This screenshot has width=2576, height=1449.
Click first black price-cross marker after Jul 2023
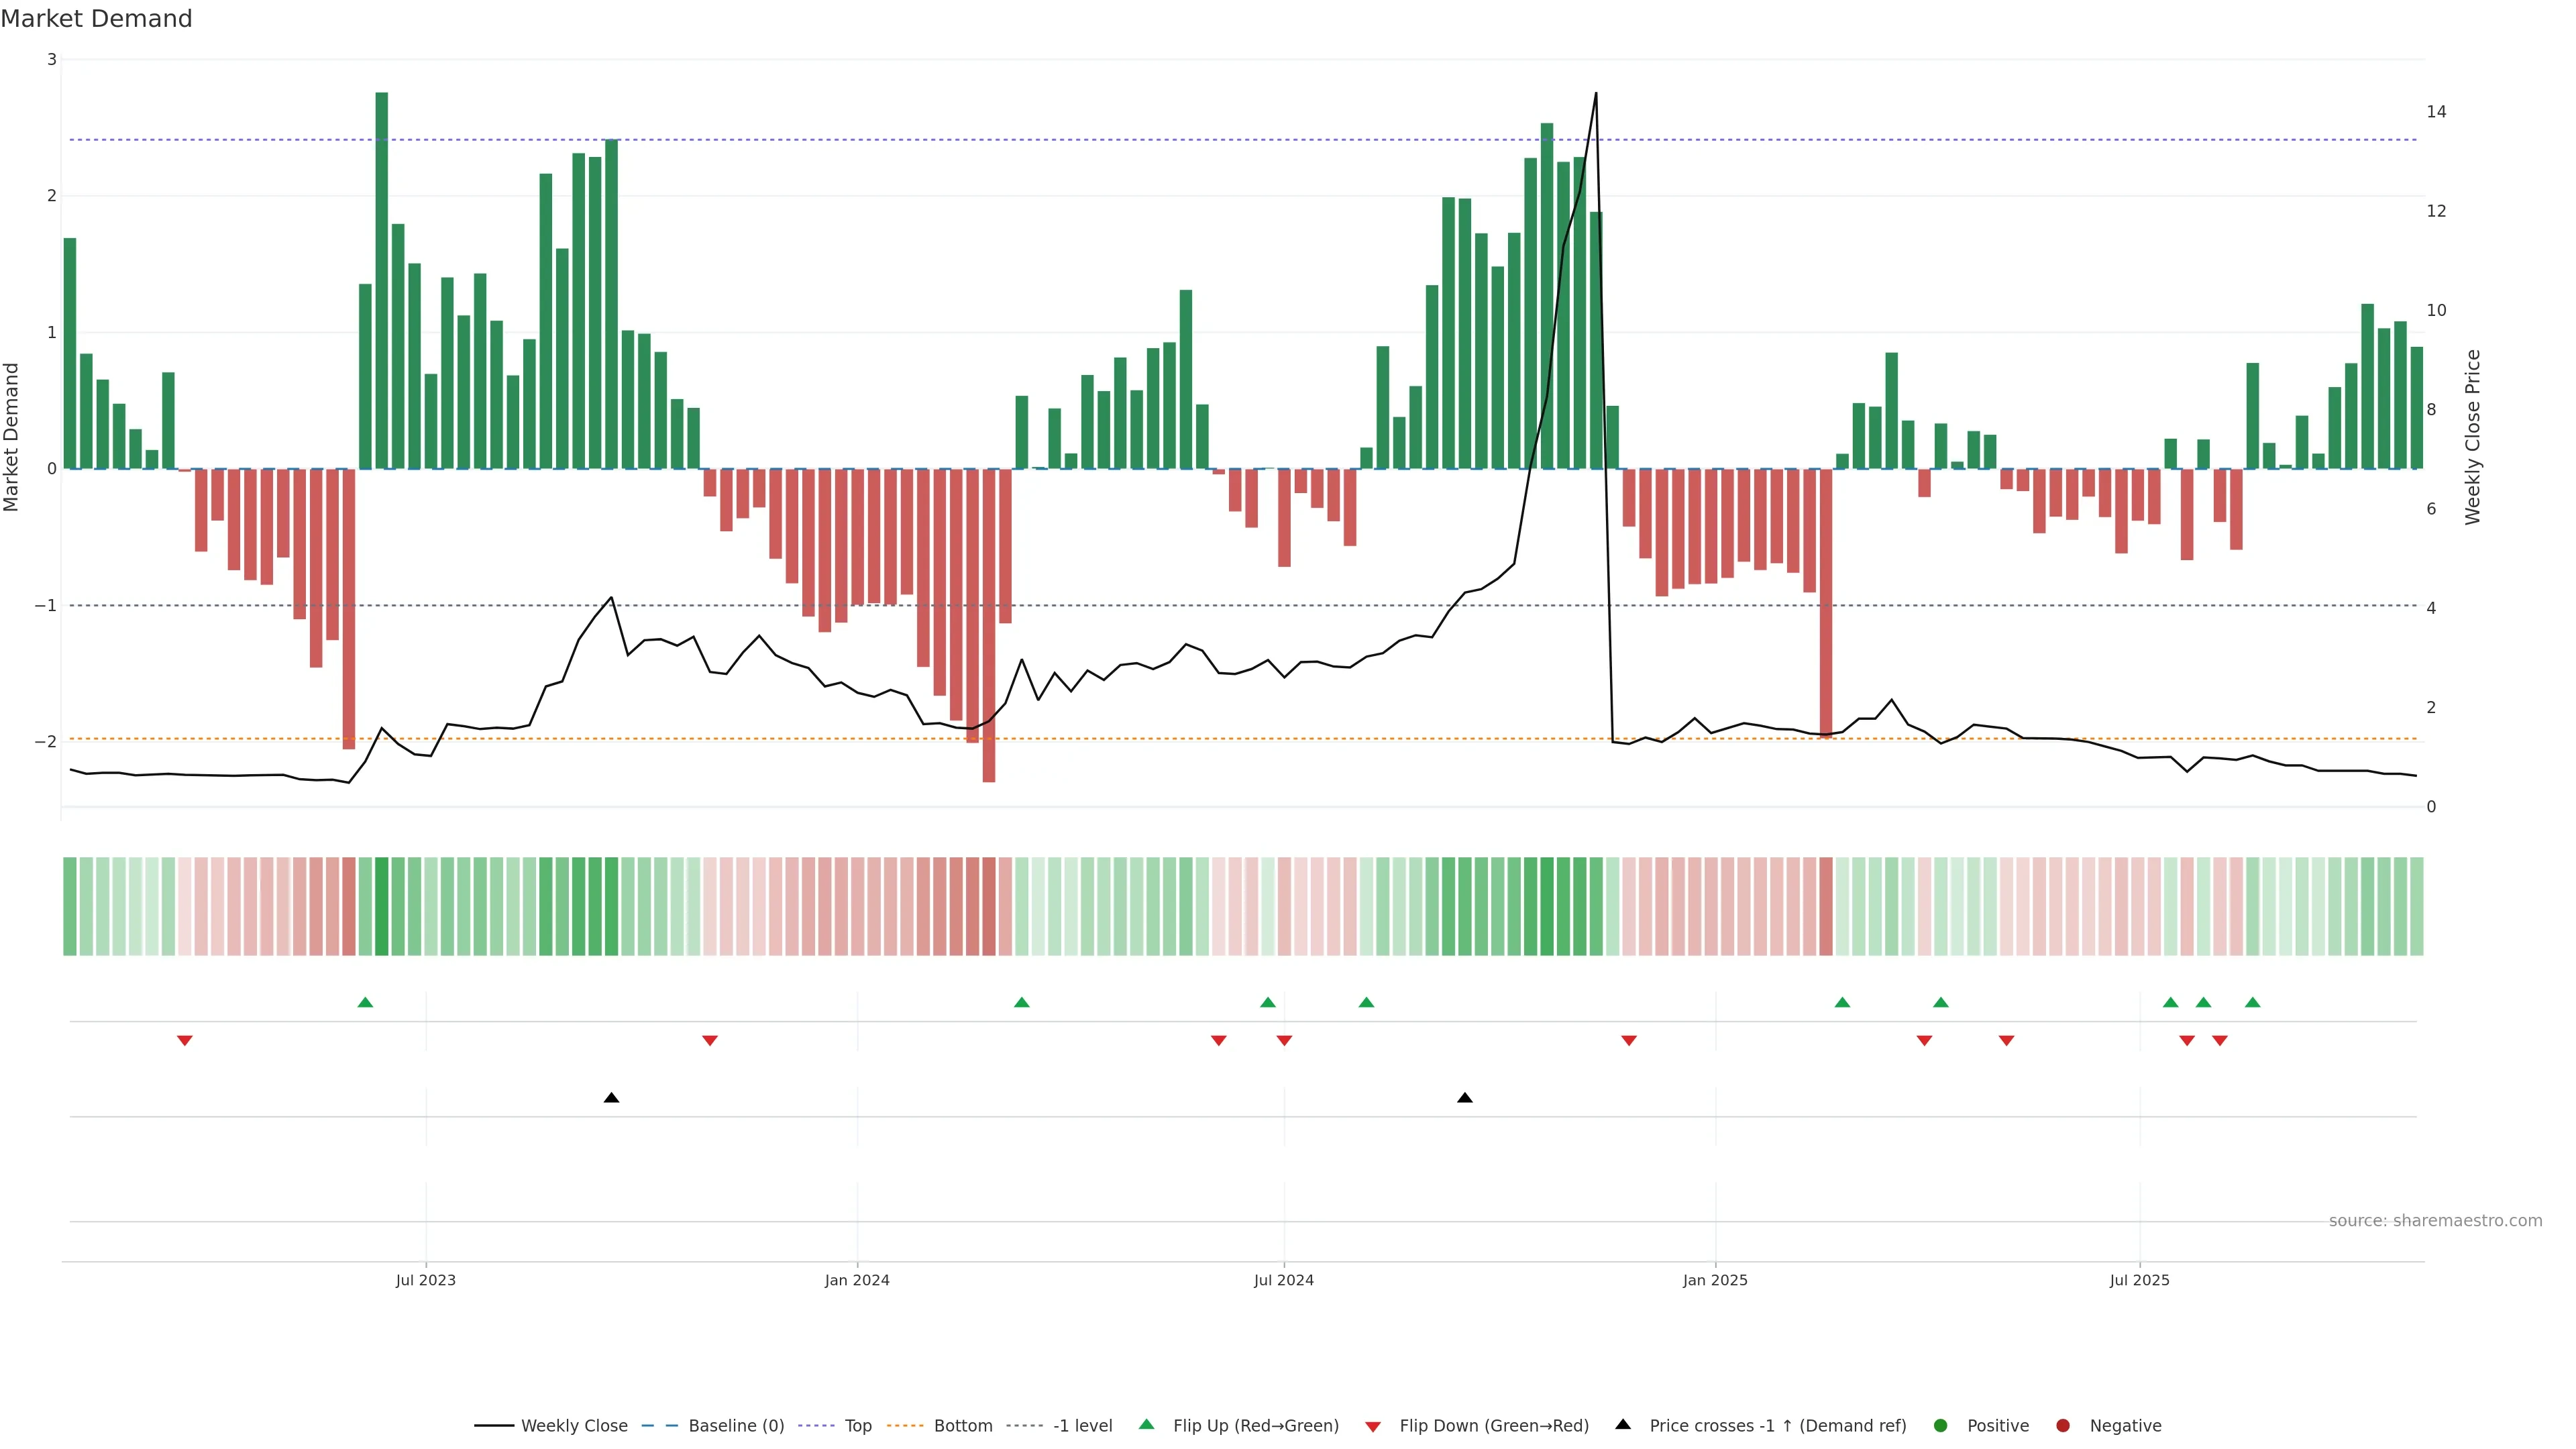(611, 1098)
